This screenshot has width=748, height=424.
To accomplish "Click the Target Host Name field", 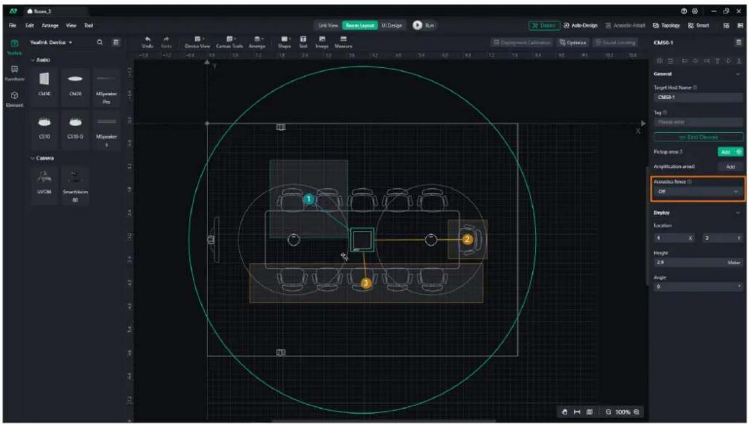I will coord(698,97).
